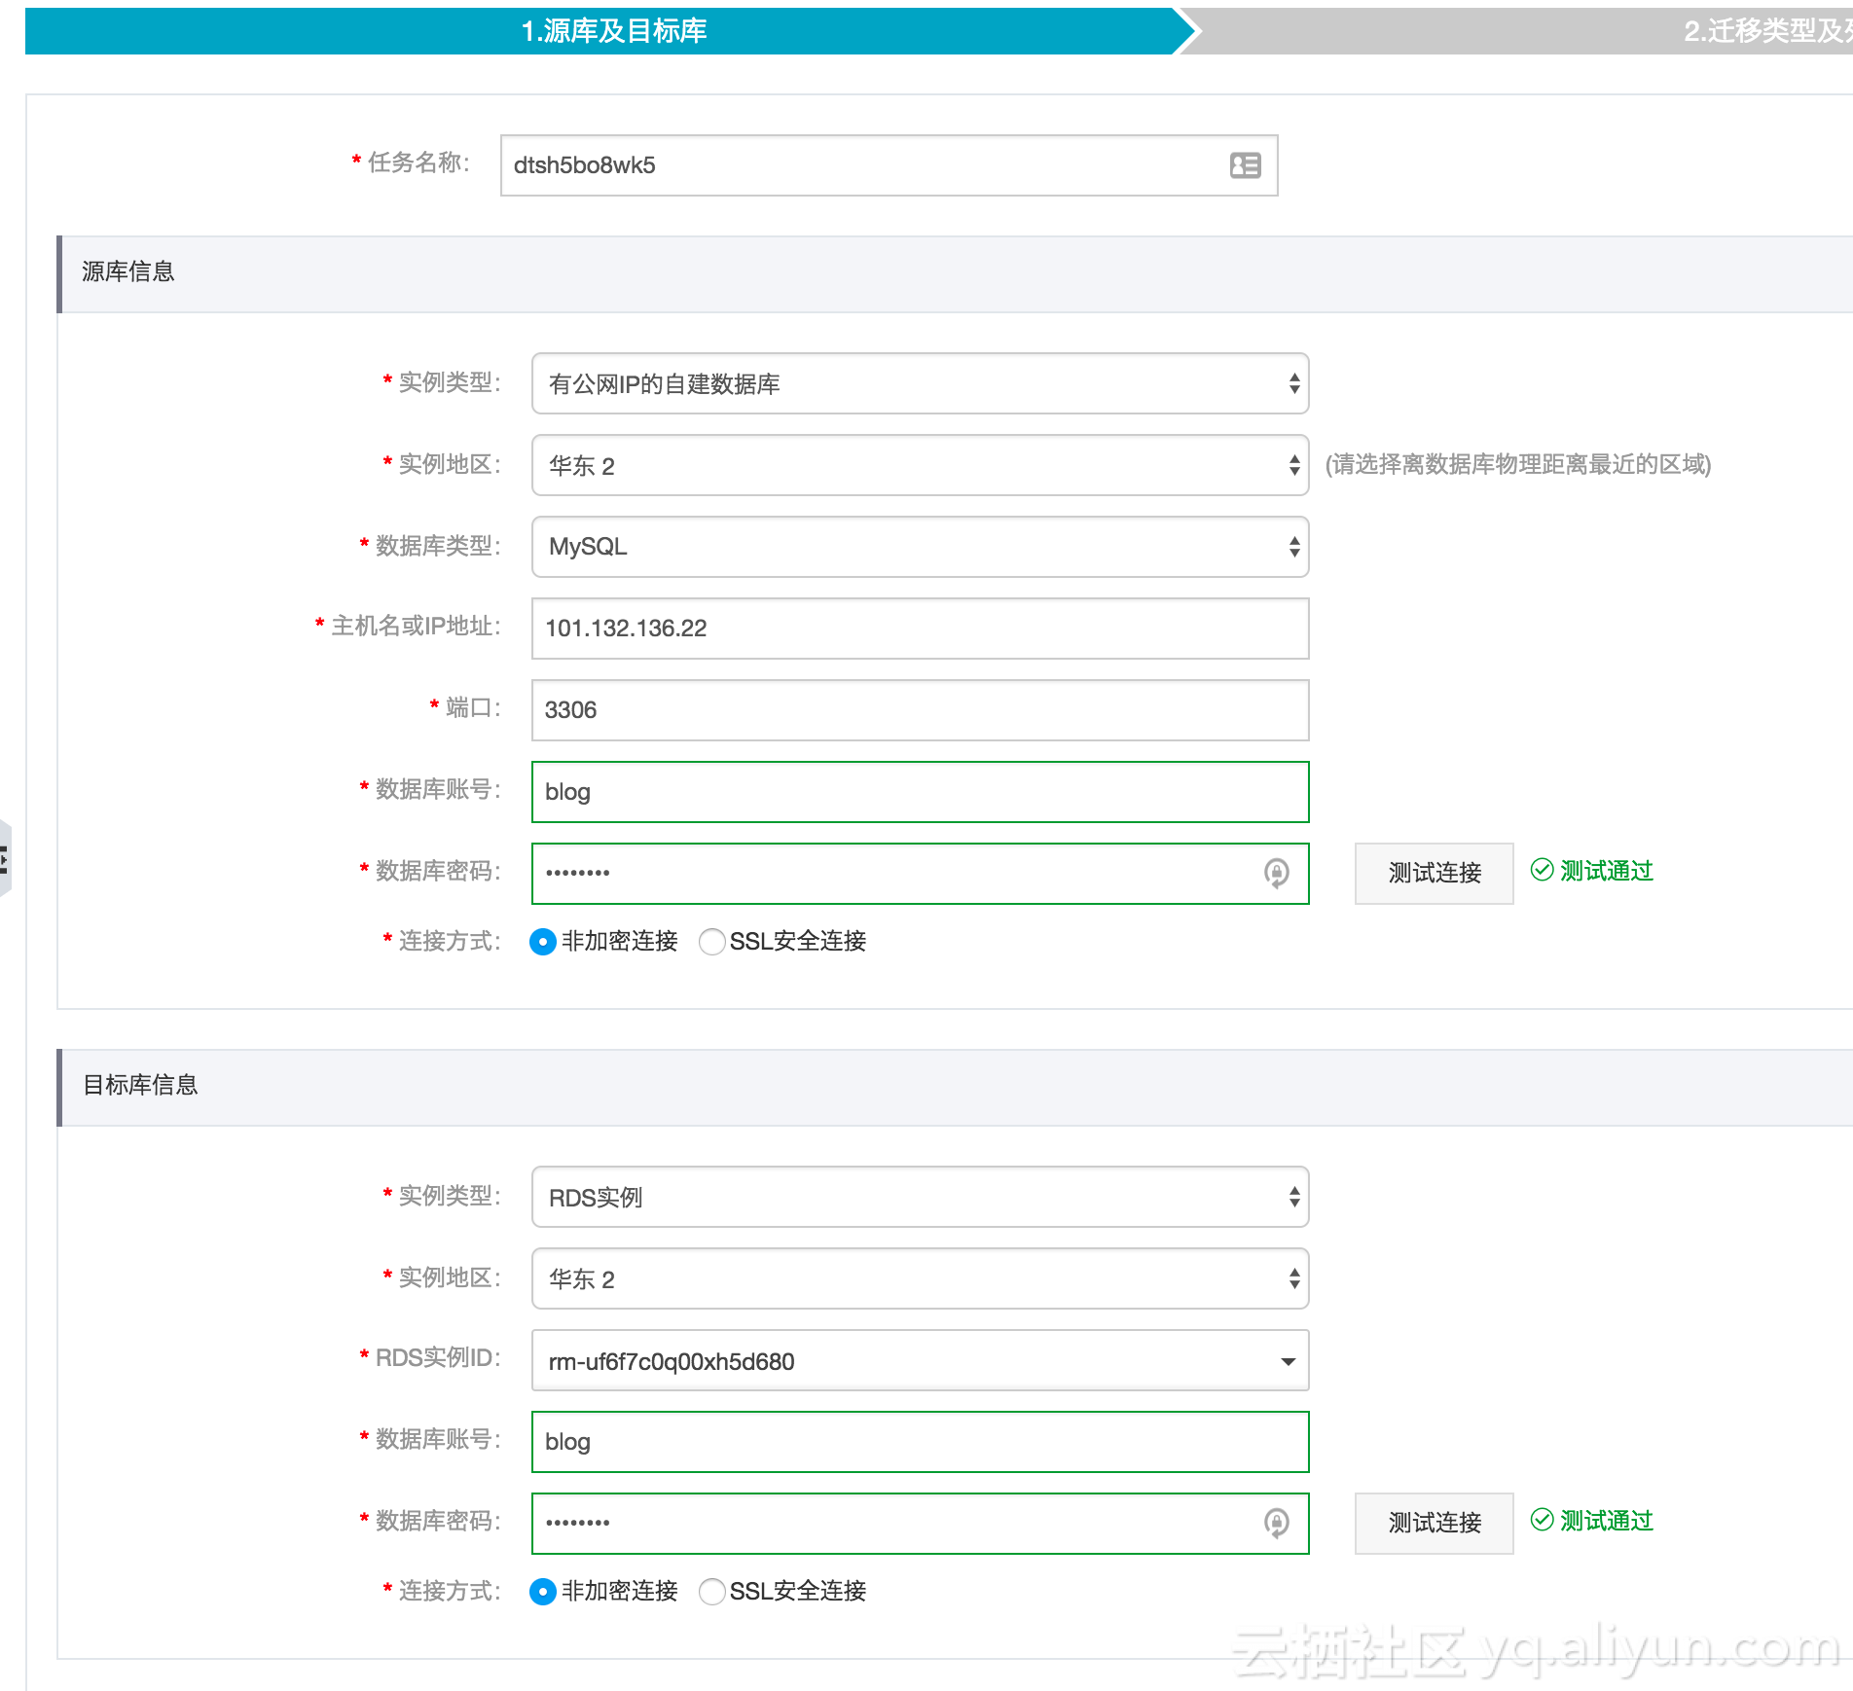Click target database Test Connection button
Image resolution: width=1853 pixels, height=1691 pixels.
click(x=1434, y=1523)
